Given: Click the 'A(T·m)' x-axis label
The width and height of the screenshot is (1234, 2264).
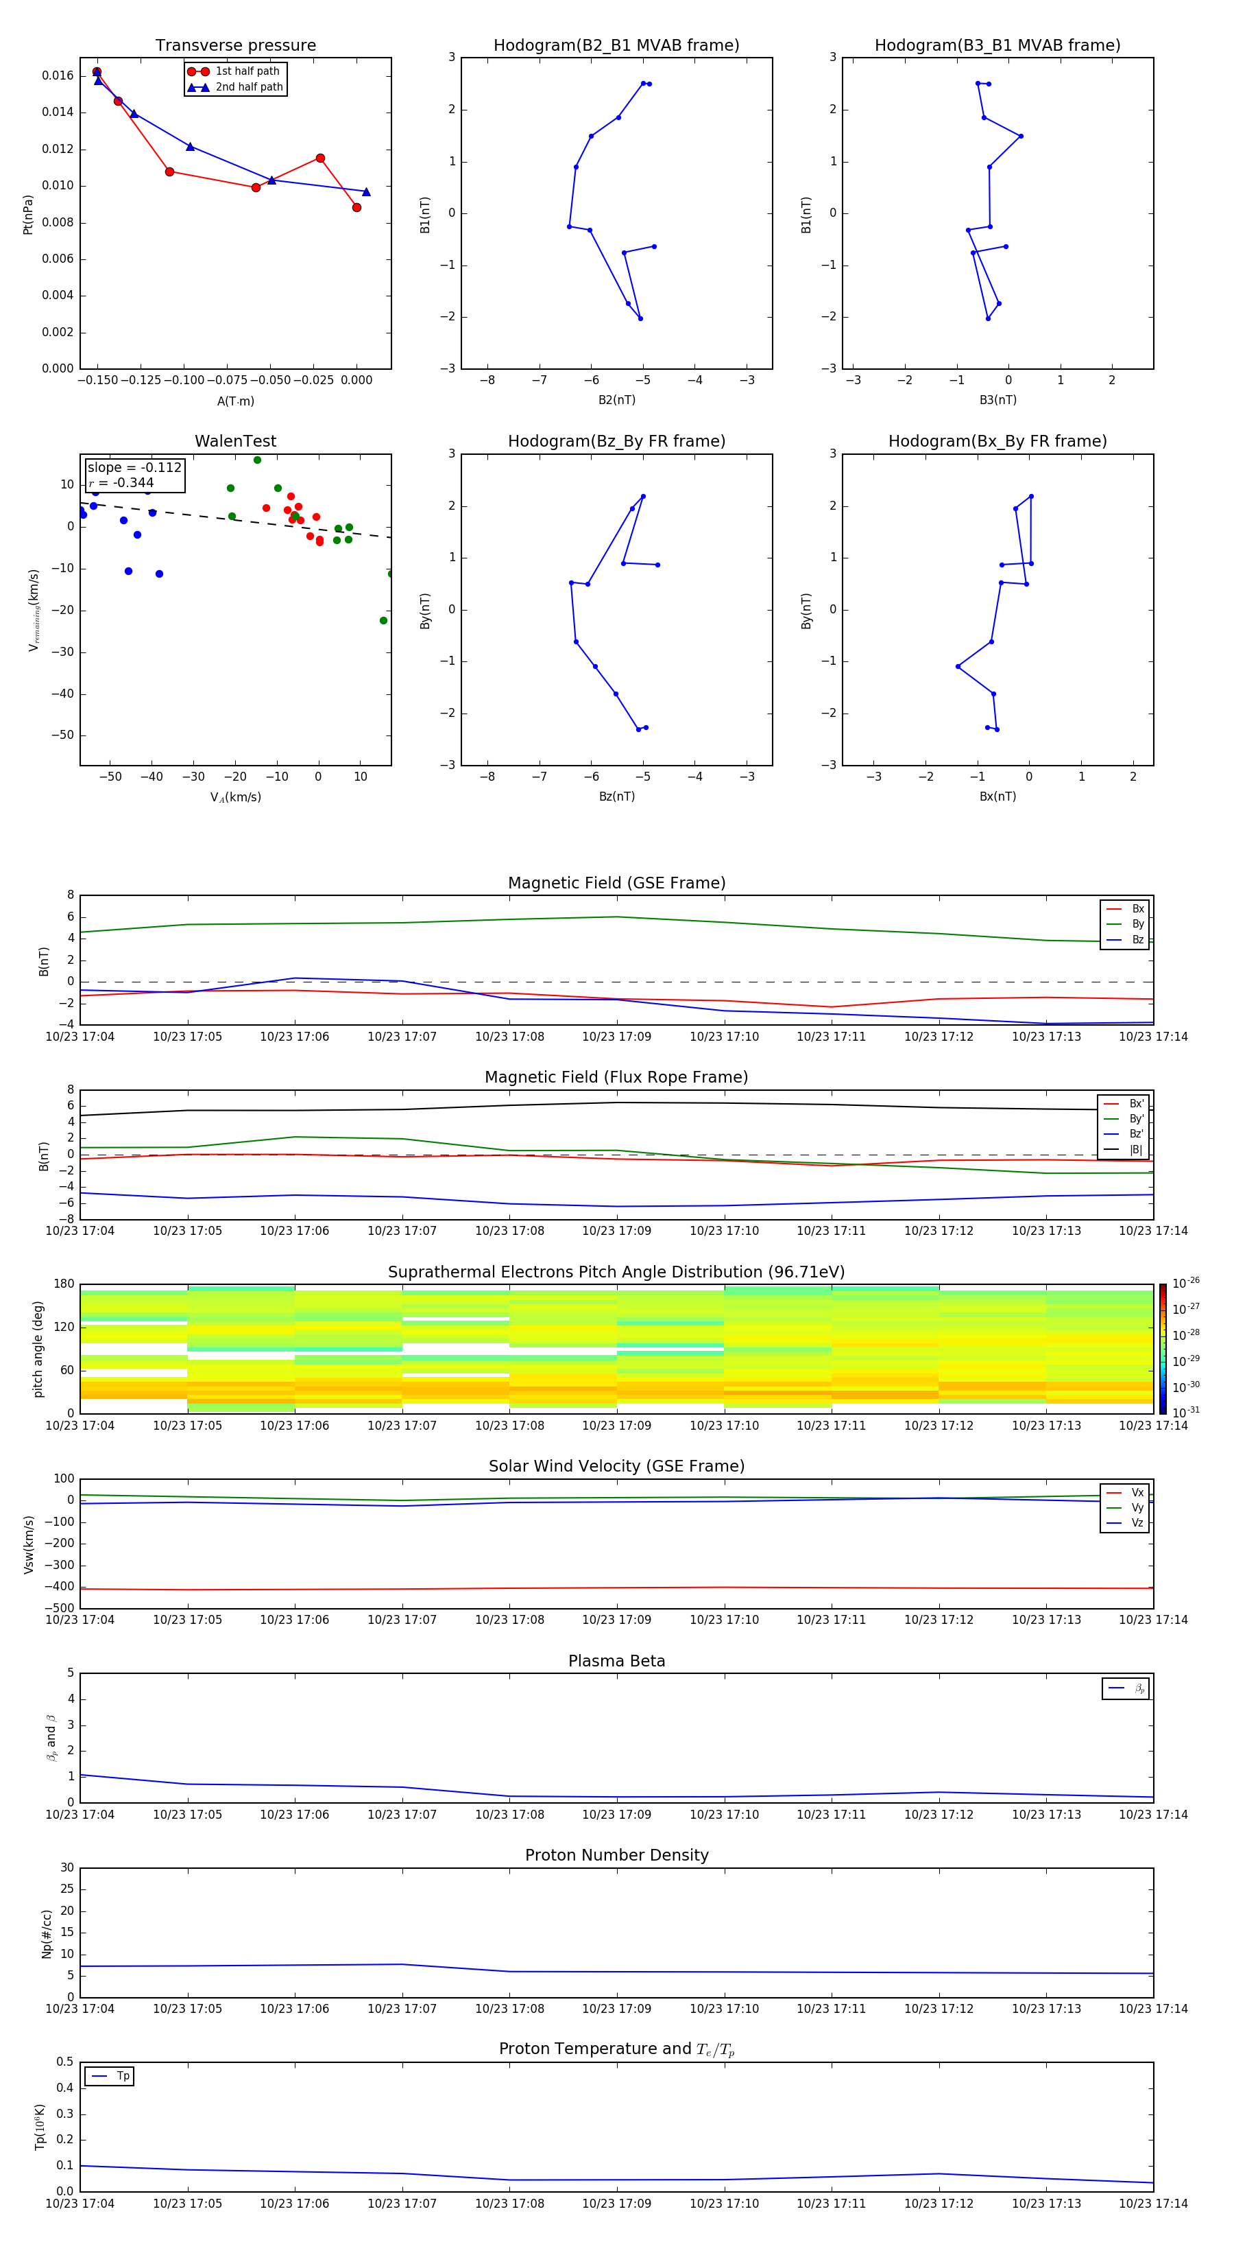Looking at the screenshot, I should click(x=235, y=401).
